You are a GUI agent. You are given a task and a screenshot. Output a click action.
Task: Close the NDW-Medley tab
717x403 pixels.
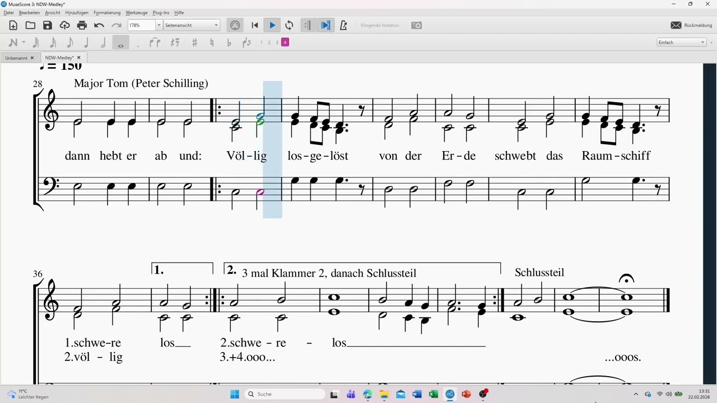pos(79,58)
